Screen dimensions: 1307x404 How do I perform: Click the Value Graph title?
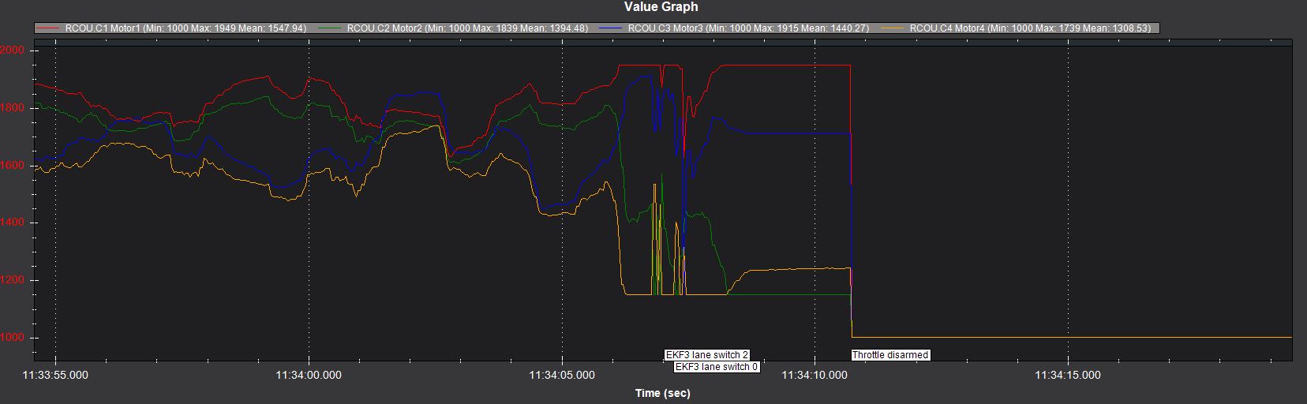(661, 7)
